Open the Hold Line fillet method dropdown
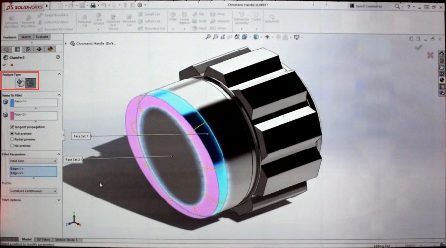The width and height of the screenshot is (446, 248). tap(33, 161)
